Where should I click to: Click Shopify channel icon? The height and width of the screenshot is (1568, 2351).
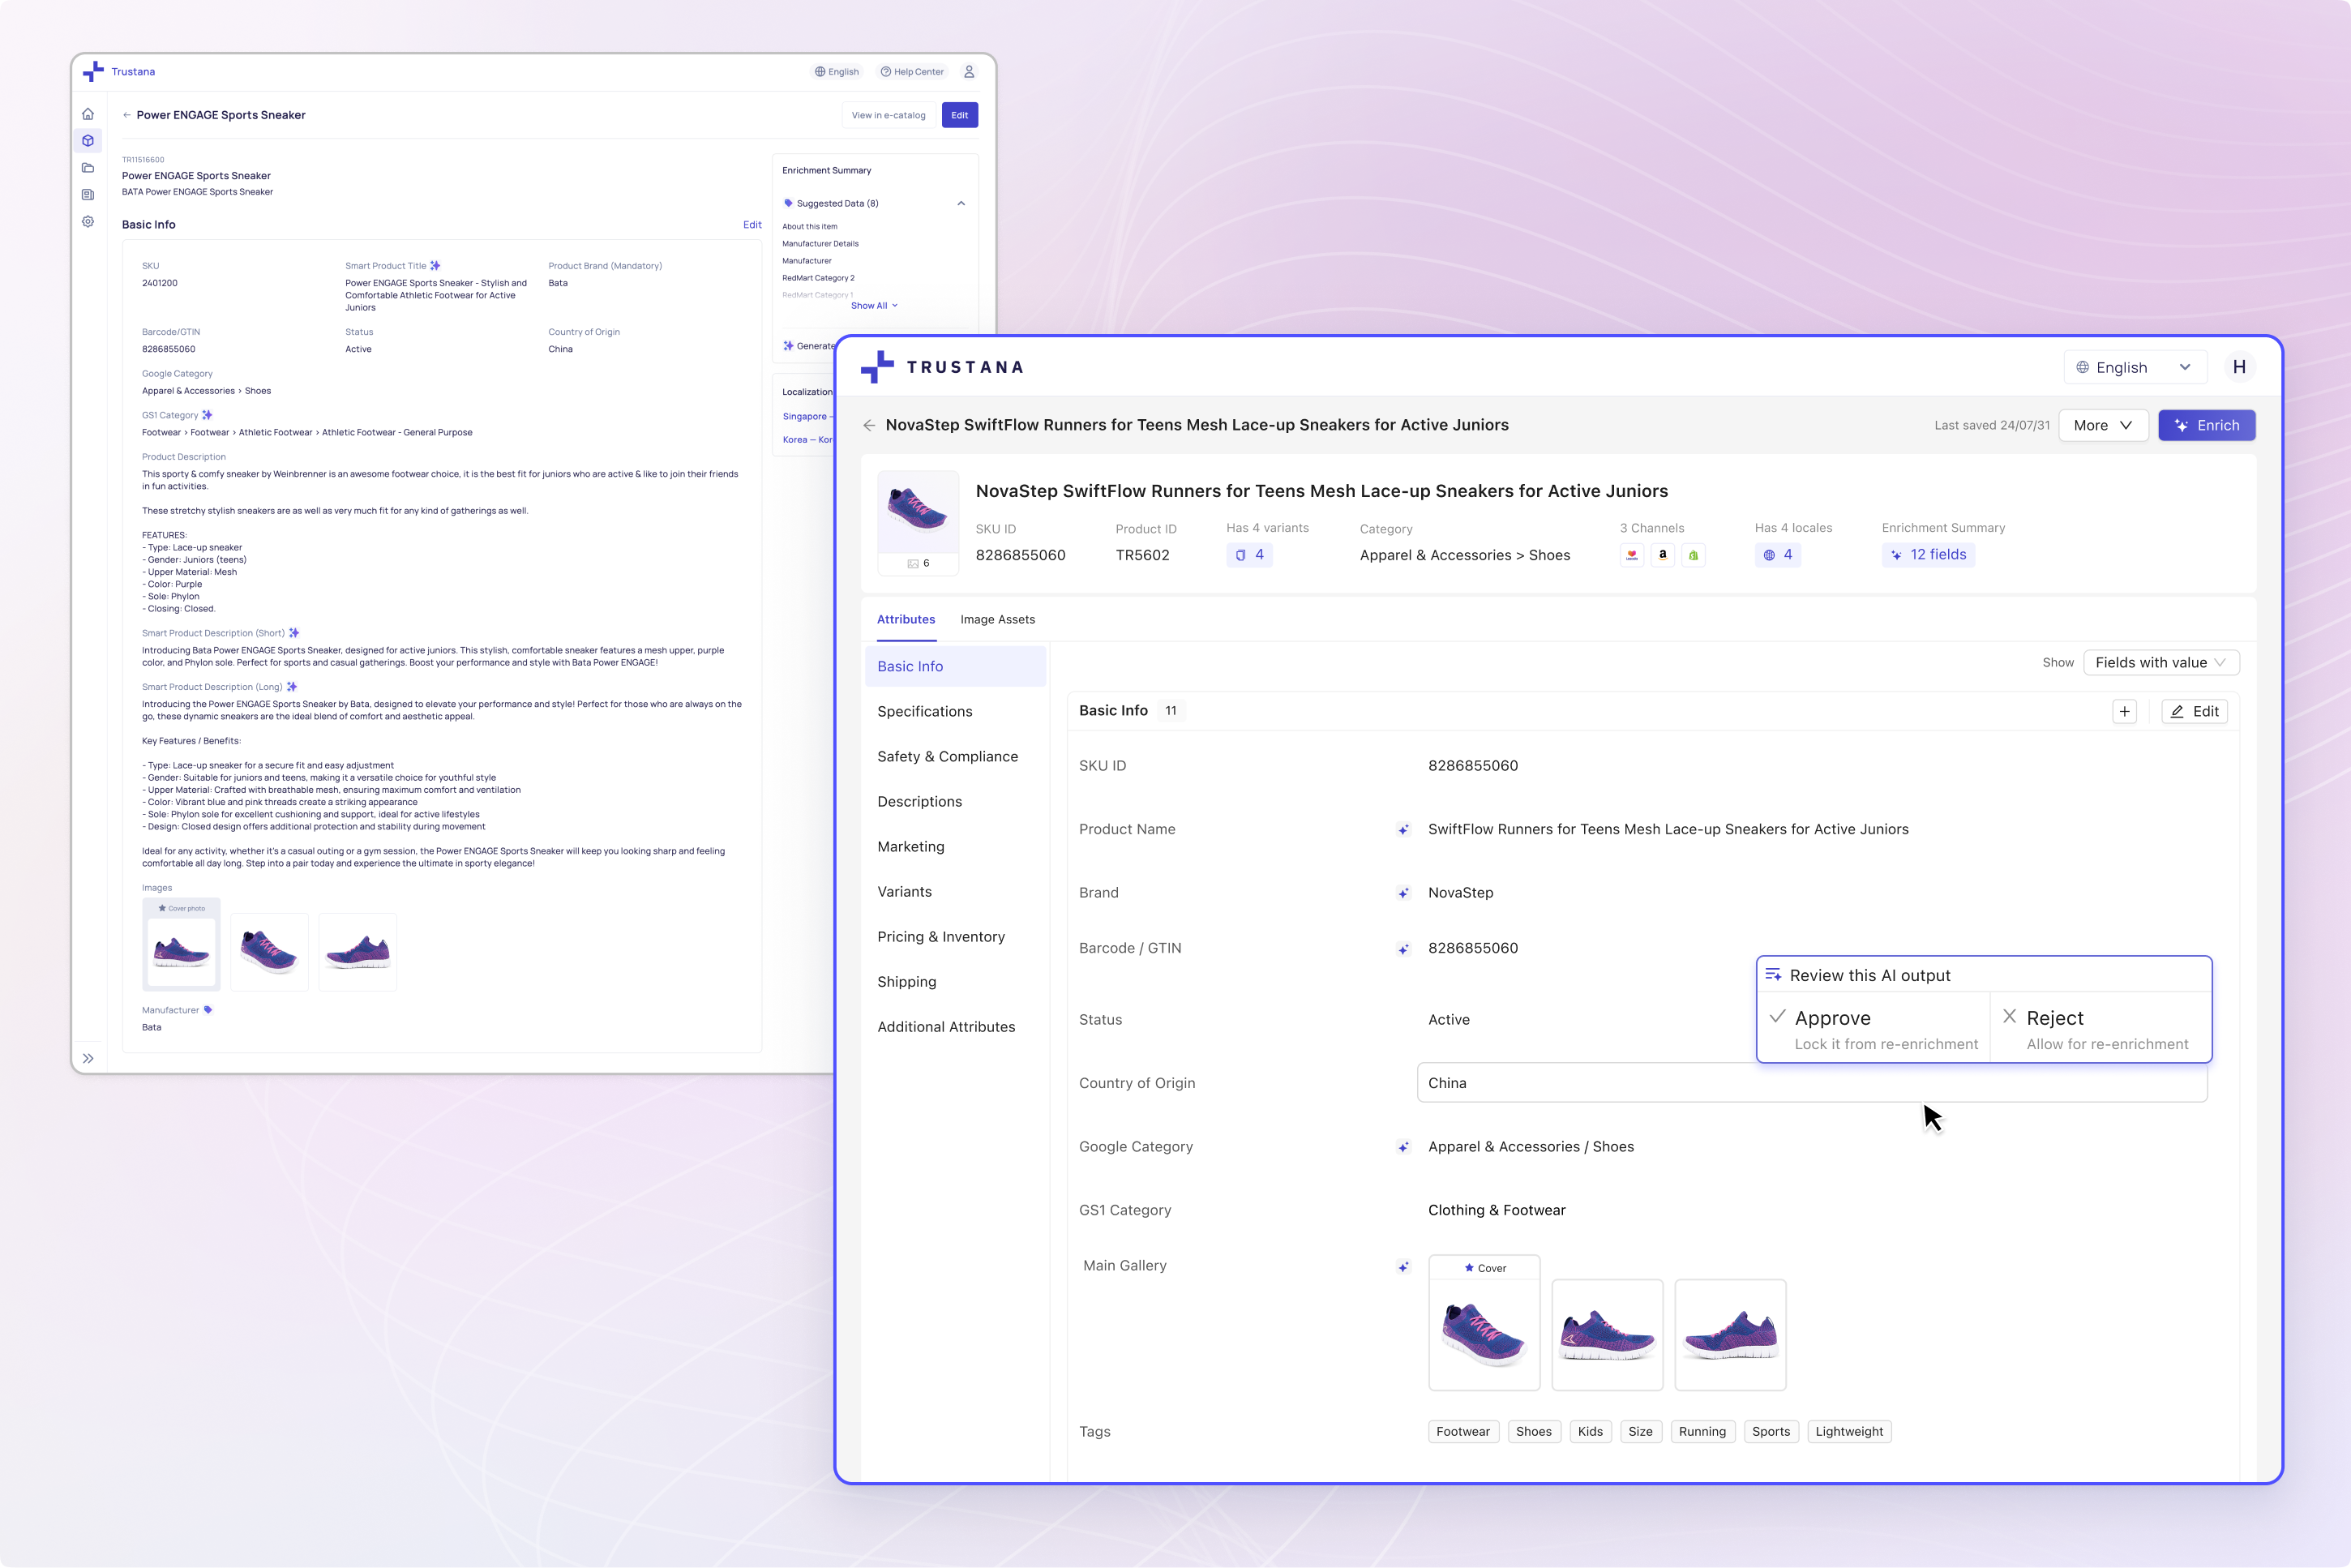click(x=1693, y=555)
